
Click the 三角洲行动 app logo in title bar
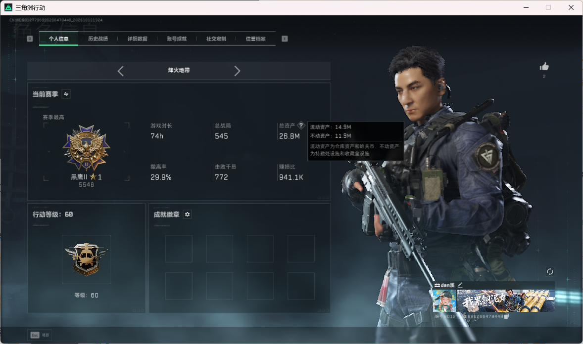click(8, 7)
